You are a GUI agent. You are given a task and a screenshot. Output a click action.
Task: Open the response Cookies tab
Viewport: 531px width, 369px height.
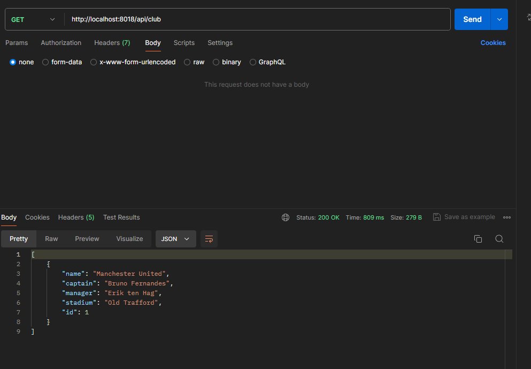coord(37,217)
